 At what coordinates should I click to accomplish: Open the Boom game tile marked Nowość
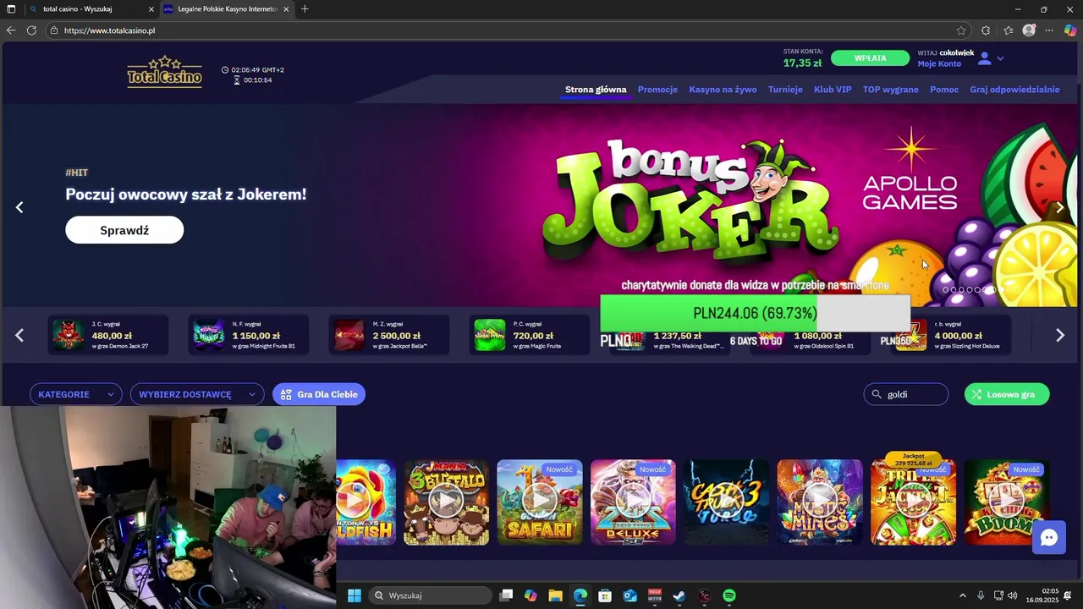pos(1007,502)
